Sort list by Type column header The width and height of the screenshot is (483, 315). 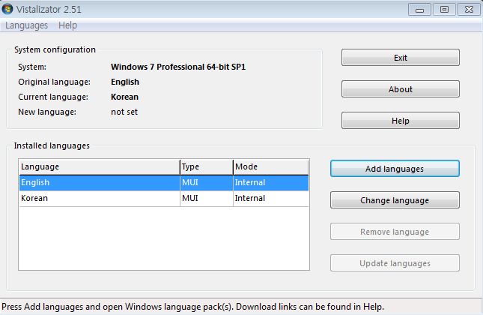(x=207, y=167)
